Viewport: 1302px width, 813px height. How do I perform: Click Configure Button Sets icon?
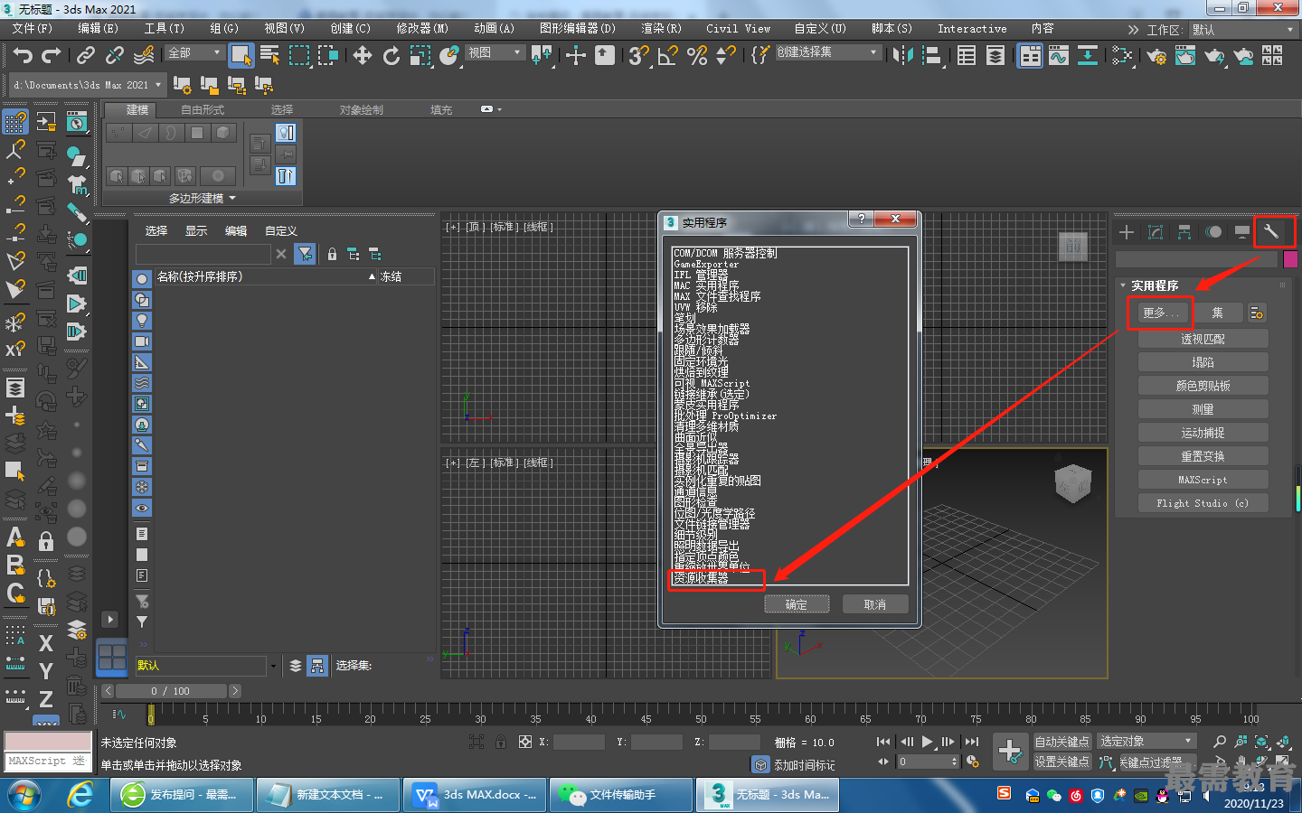point(1257,313)
